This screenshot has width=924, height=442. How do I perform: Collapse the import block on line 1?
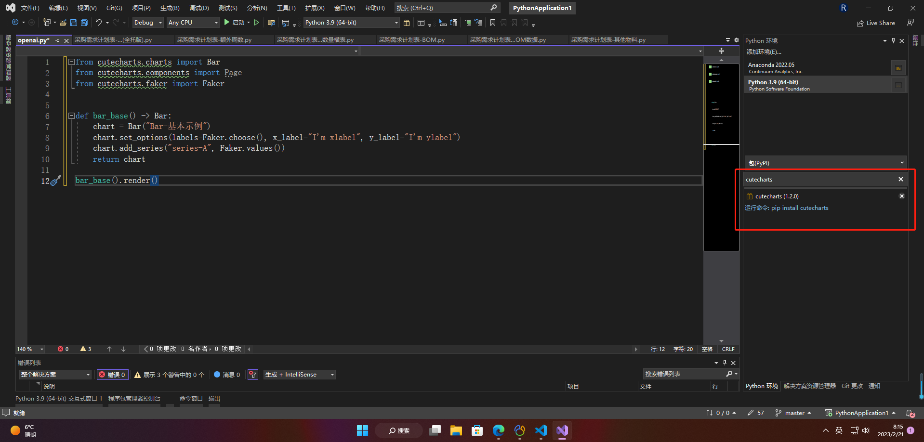point(71,62)
